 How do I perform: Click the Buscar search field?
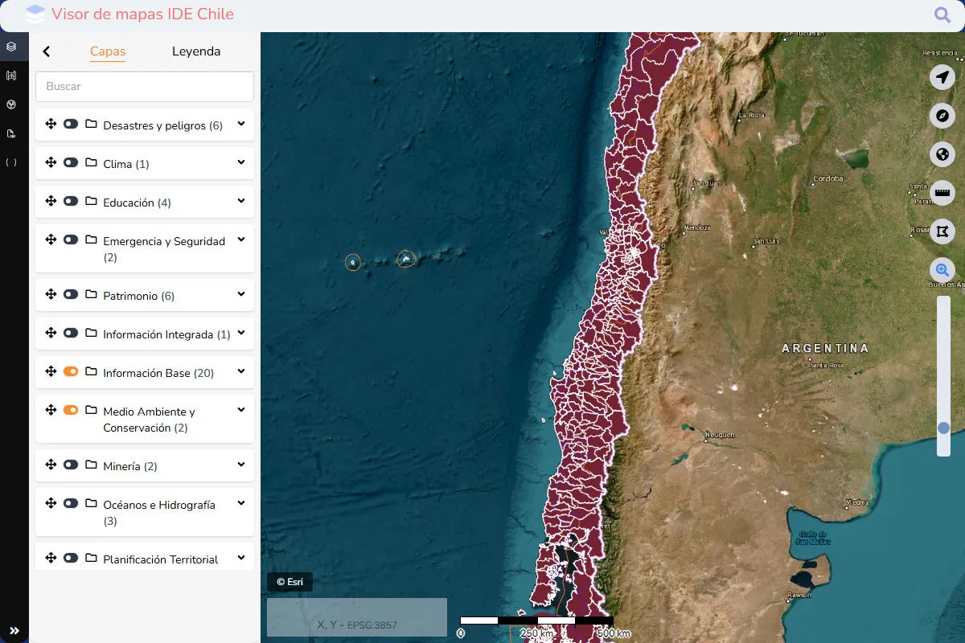145,87
